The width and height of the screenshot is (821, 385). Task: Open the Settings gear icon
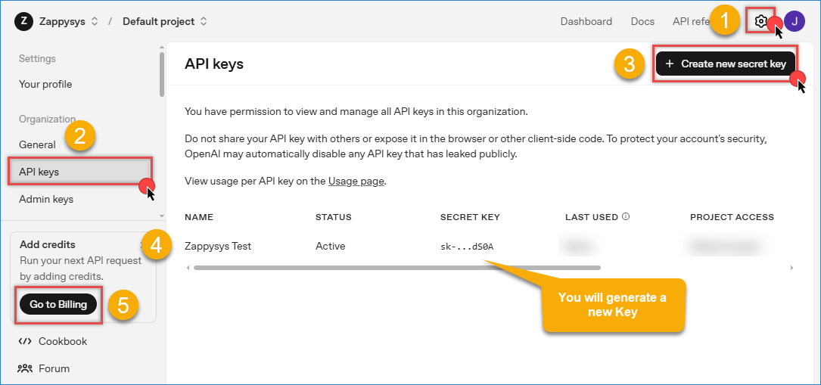click(x=761, y=21)
